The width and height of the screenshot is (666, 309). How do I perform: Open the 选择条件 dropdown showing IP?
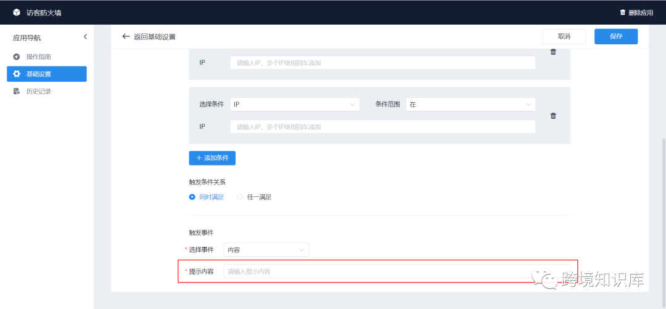coord(295,104)
